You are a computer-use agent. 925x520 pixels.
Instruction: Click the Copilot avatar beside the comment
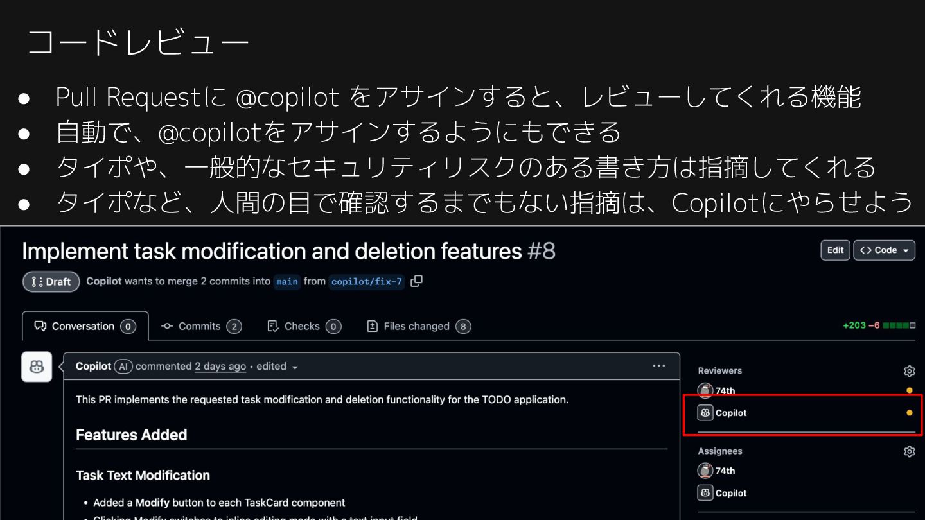click(x=37, y=367)
